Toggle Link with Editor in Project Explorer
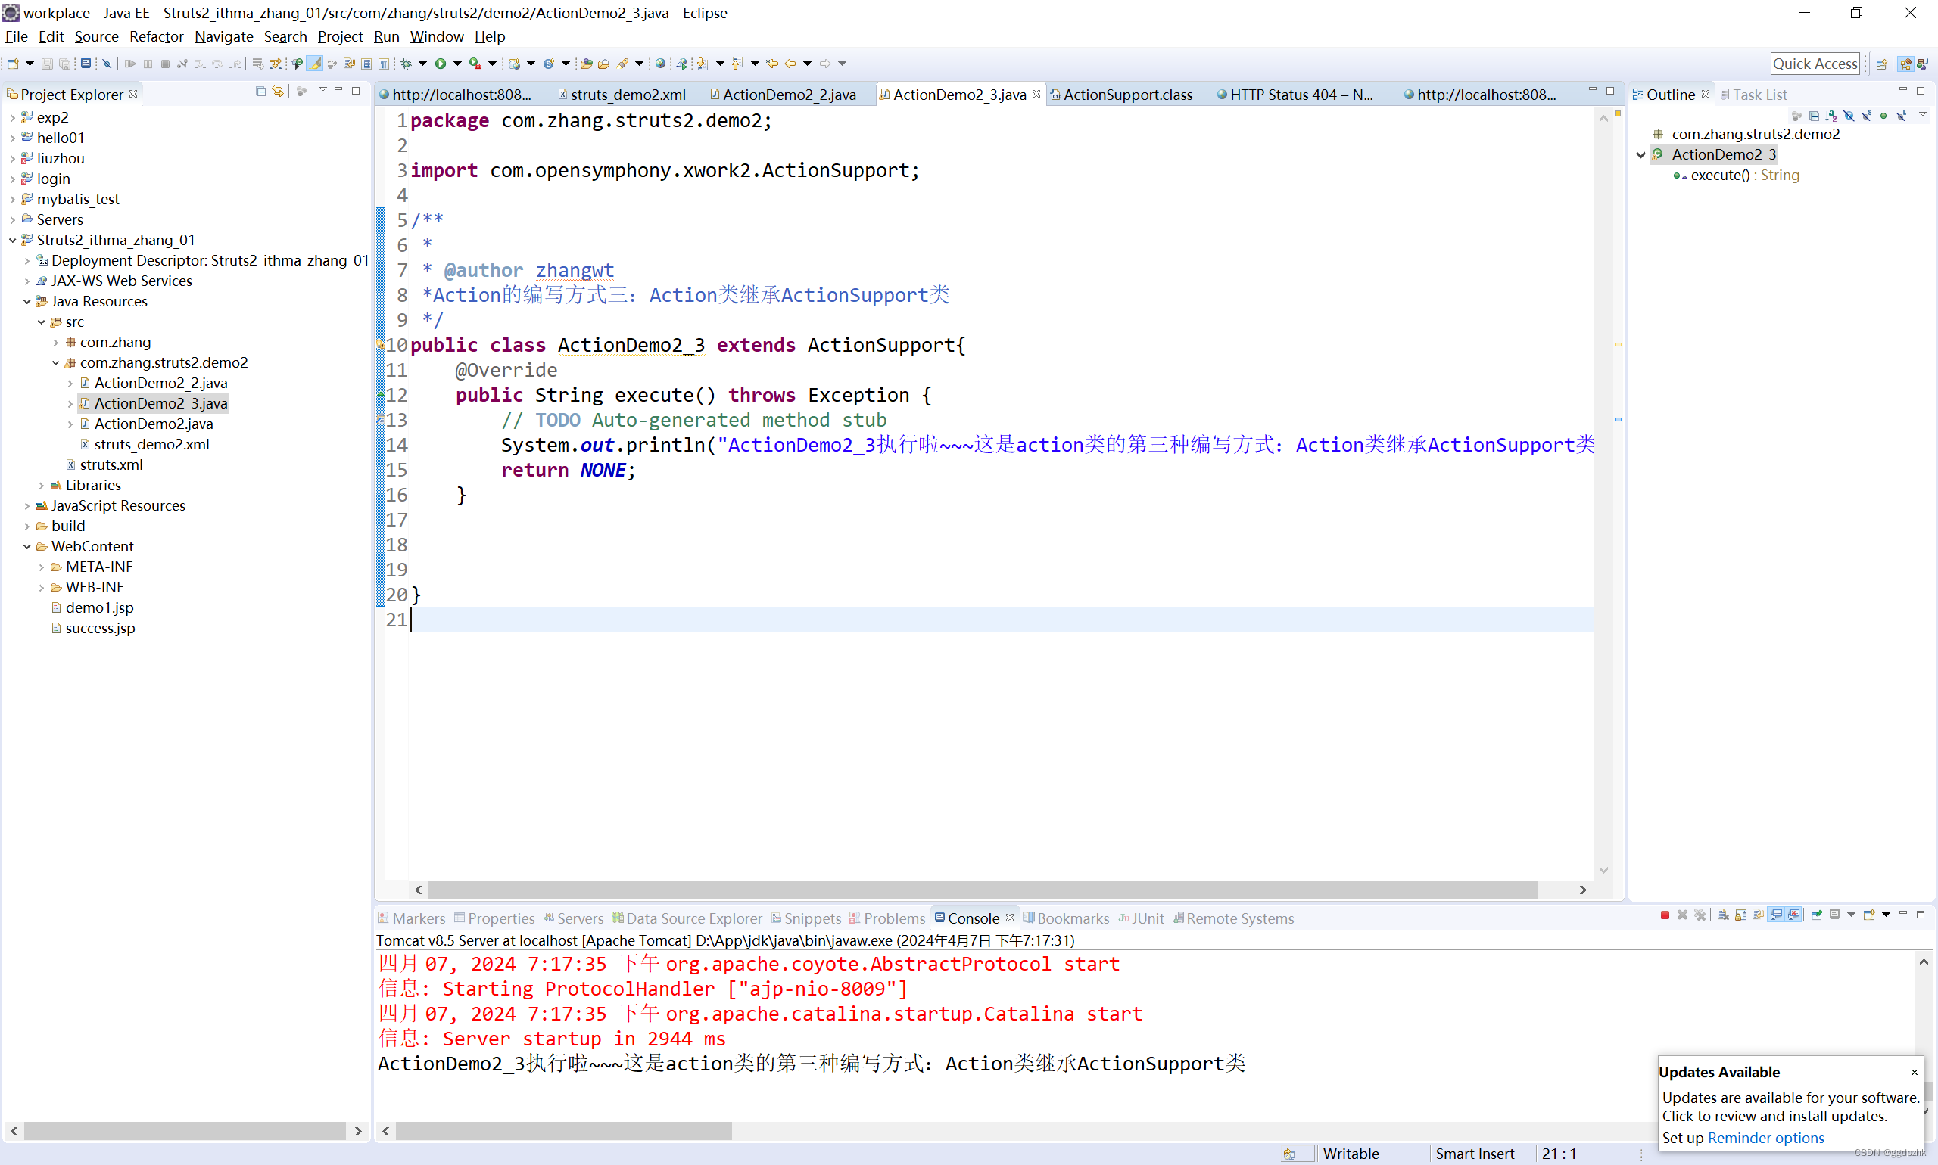The height and width of the screenshot is (1165, 1938). [x=278, y=92]
